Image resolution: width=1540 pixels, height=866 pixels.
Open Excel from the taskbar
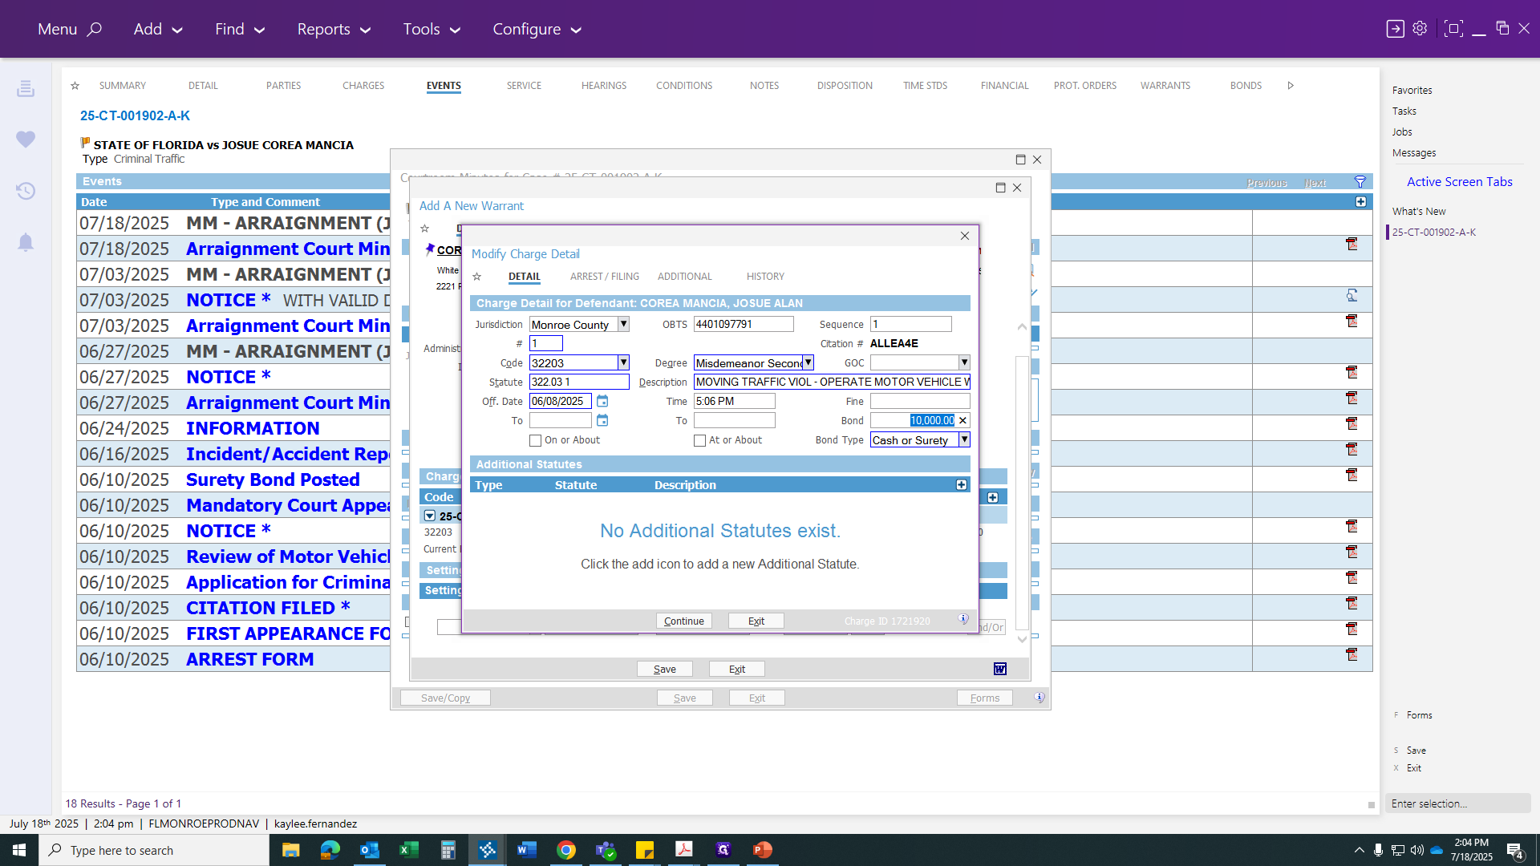click(409, 850)
